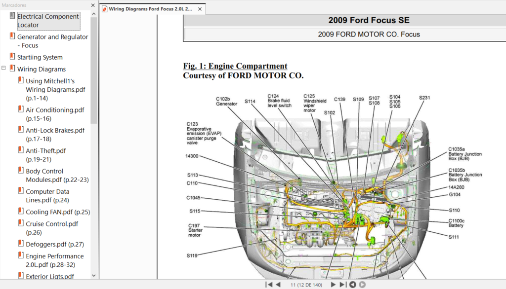Viewport: 506px width, 289px height.
Task: Click the 14A280 harness label
Action: pyautogui.click(x=456, y=187)
